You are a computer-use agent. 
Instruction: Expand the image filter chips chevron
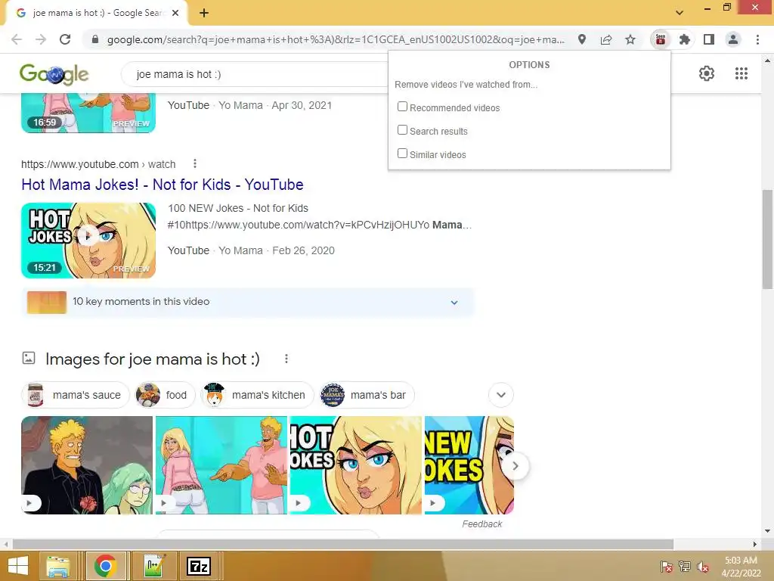pyautogui.click(x=501, y=395)
